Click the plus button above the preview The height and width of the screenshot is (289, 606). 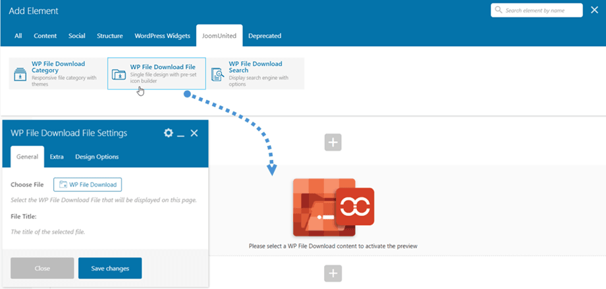tap(333, 142)
